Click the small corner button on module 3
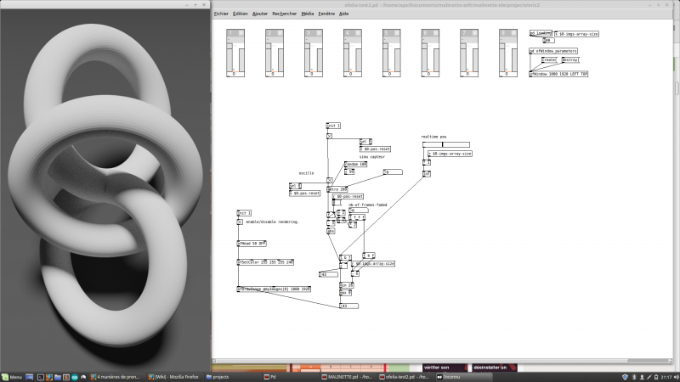 point(320,33)
